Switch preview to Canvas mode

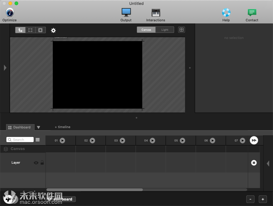(x=146, y=30)
